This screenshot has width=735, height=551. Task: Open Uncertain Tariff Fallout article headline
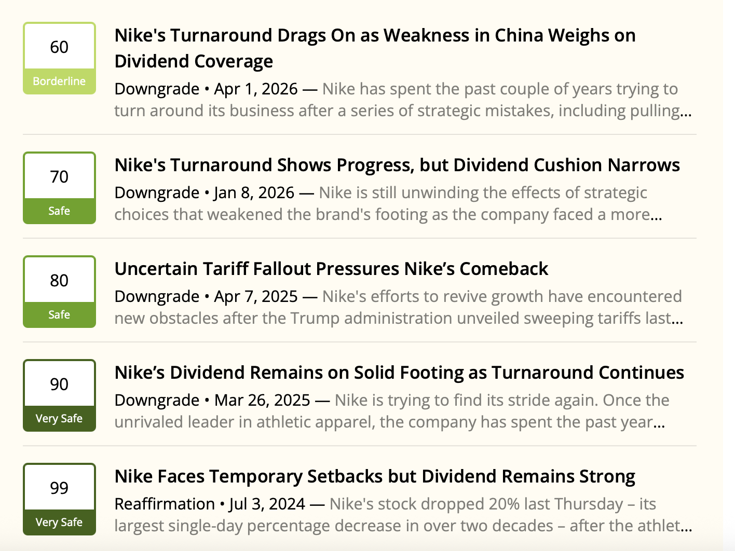331,269
